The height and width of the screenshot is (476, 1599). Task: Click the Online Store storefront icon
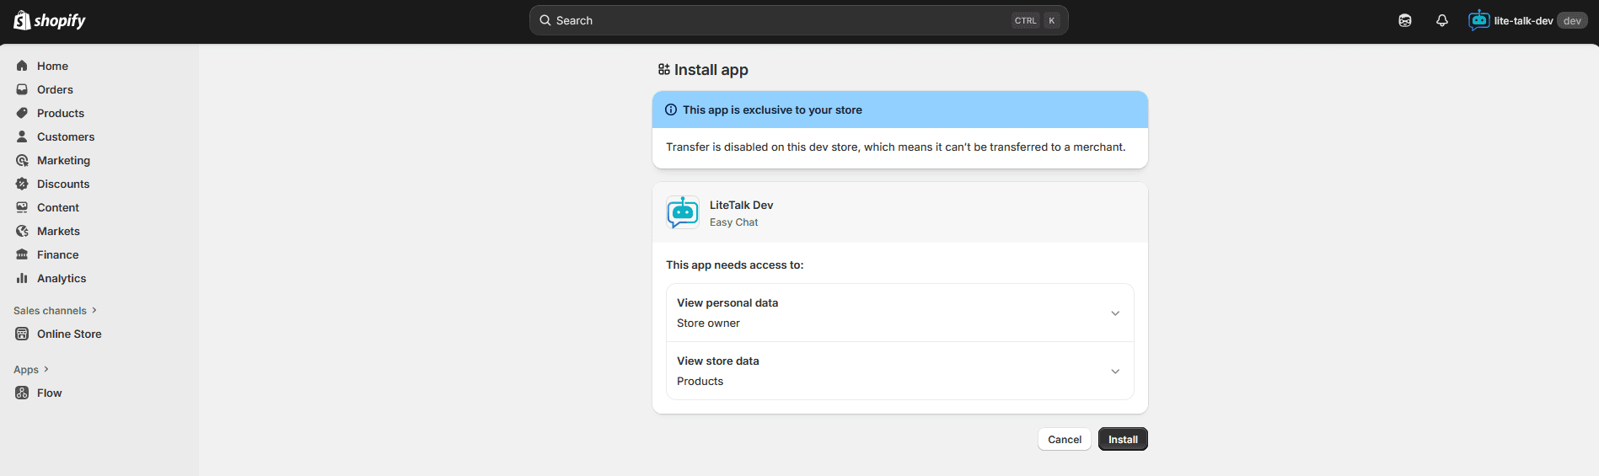point(22,334)
